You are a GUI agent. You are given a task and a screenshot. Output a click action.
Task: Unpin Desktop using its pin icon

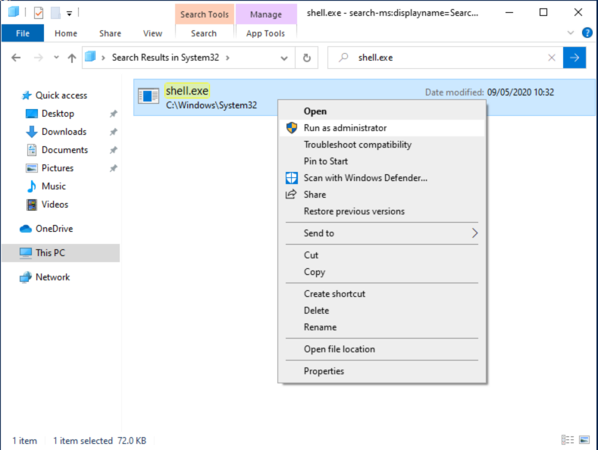113,114
